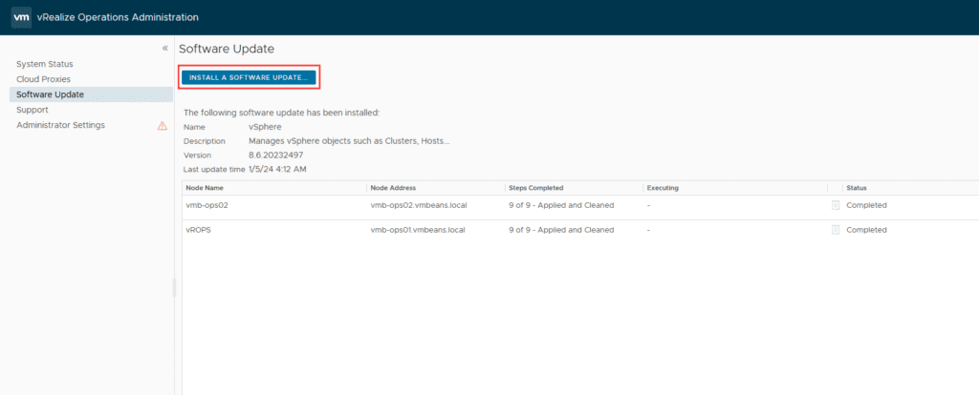This screenshot has width=979, height=395.
Task: Collapse the left navigation panel
Action: click(164, 48)
